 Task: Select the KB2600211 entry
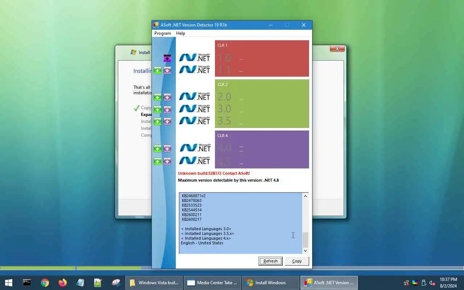(x=192, y=215)
